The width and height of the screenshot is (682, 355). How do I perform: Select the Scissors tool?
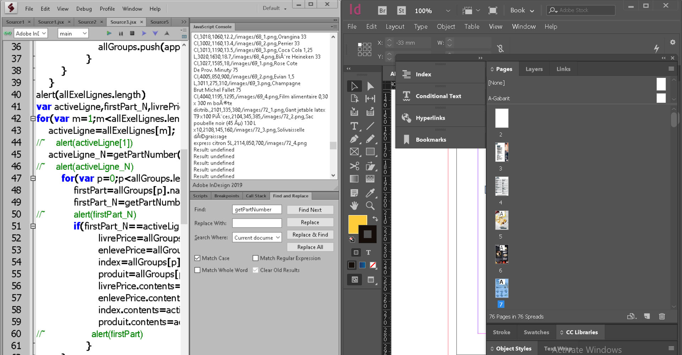[354, 166]
